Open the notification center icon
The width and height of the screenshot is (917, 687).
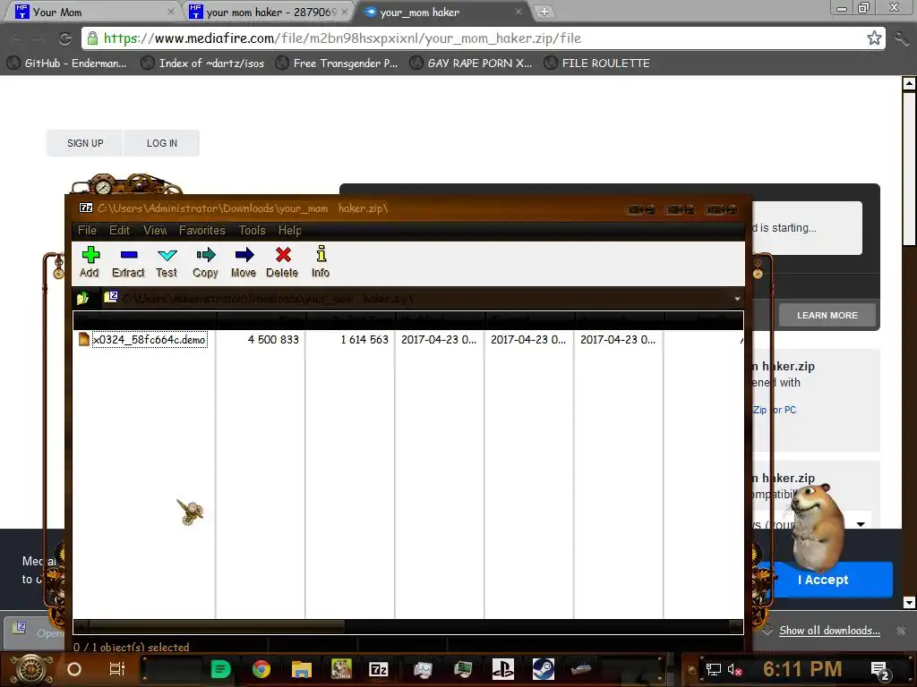point(880,671)
